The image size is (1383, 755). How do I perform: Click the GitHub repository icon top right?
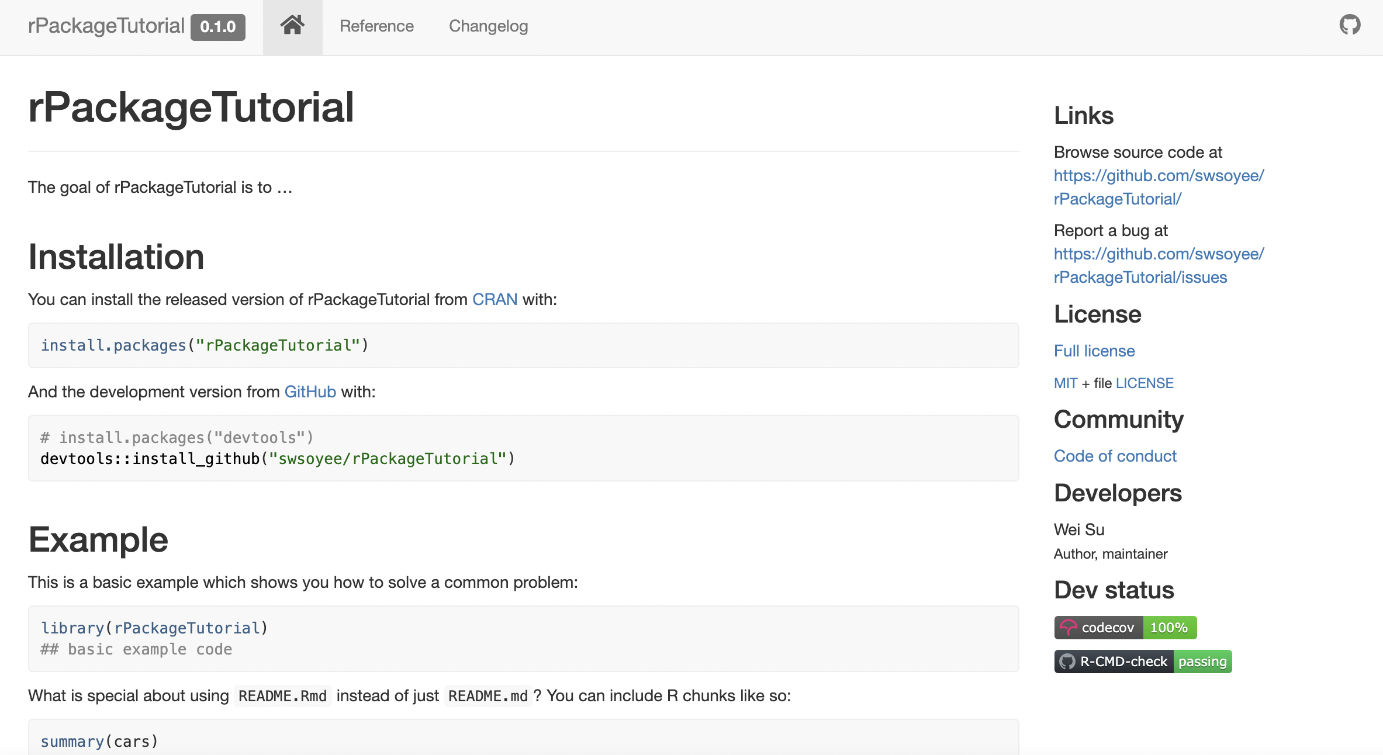click(1350, 25)
